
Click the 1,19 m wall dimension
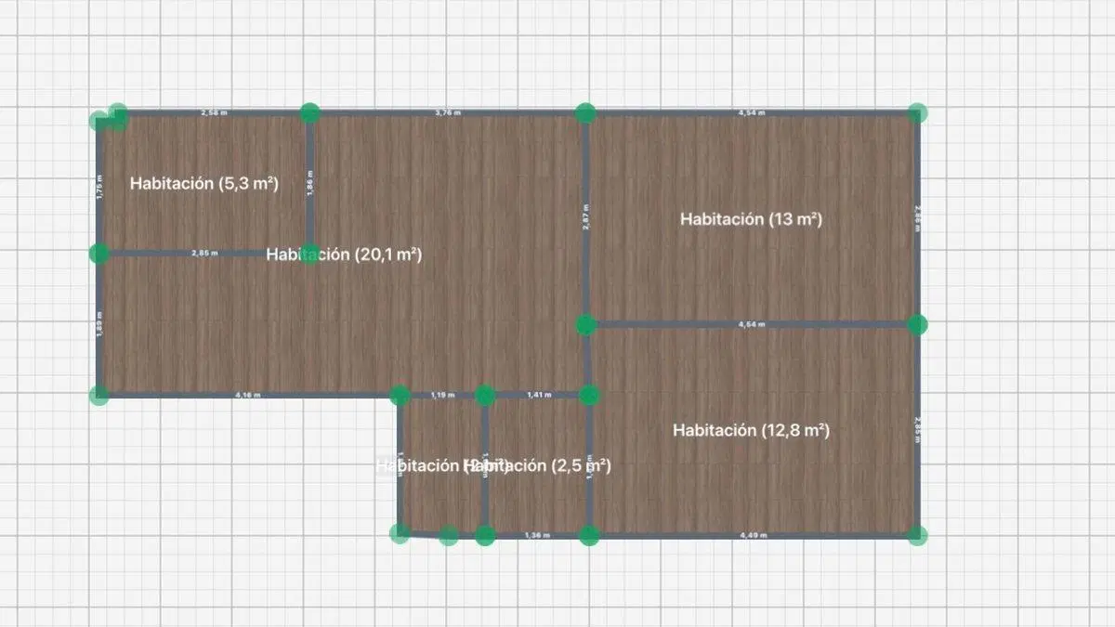pyautogui.click(x=442, y=396)
